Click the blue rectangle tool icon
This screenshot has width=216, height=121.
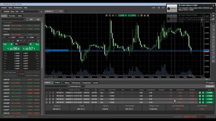pos(213,57)
